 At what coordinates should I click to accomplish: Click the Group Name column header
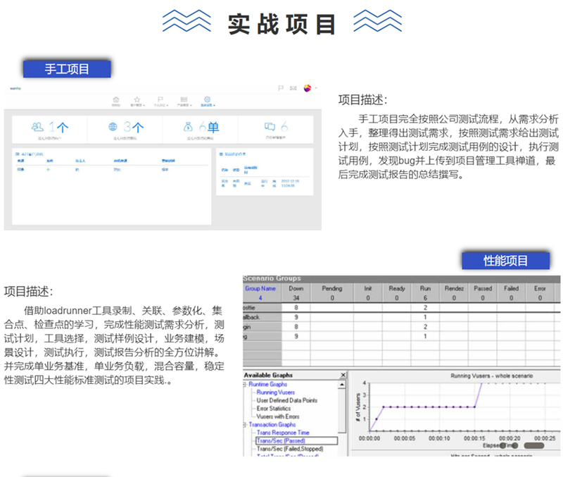click(261, 288)
